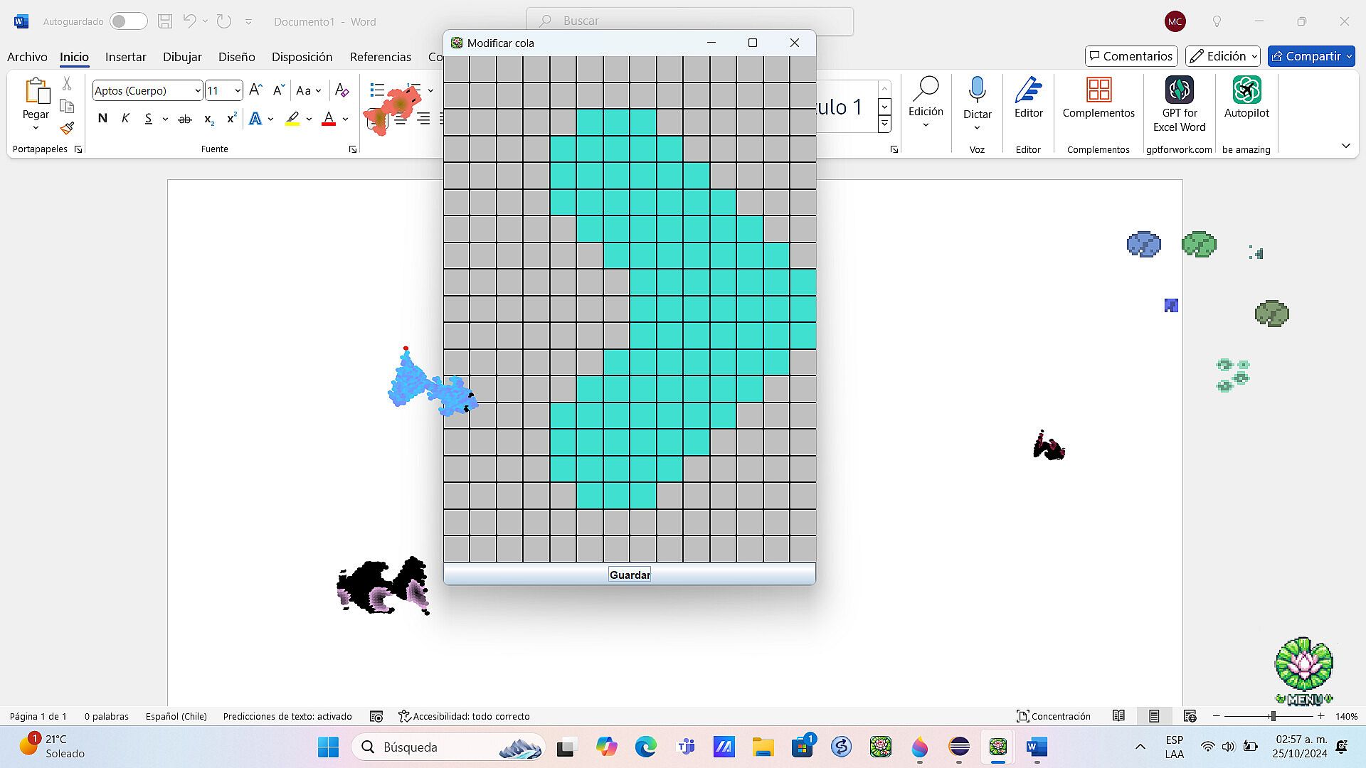
Task: Open the Insertar ribbon tab
Action: coord(125,57)
